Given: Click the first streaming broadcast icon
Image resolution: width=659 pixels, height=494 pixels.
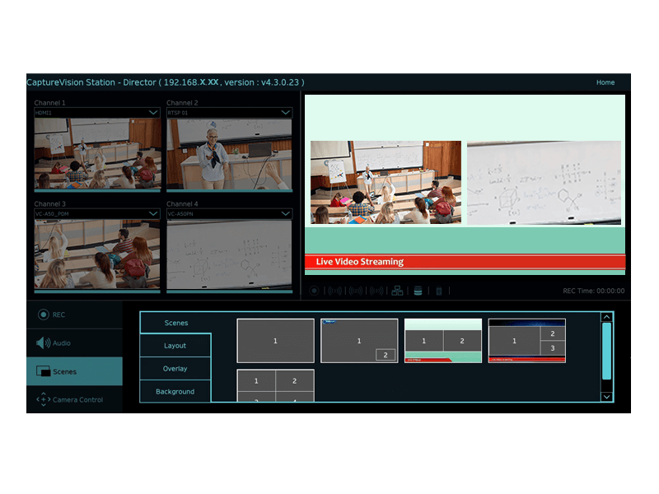Looking at the screenshot, I should 334,291.
